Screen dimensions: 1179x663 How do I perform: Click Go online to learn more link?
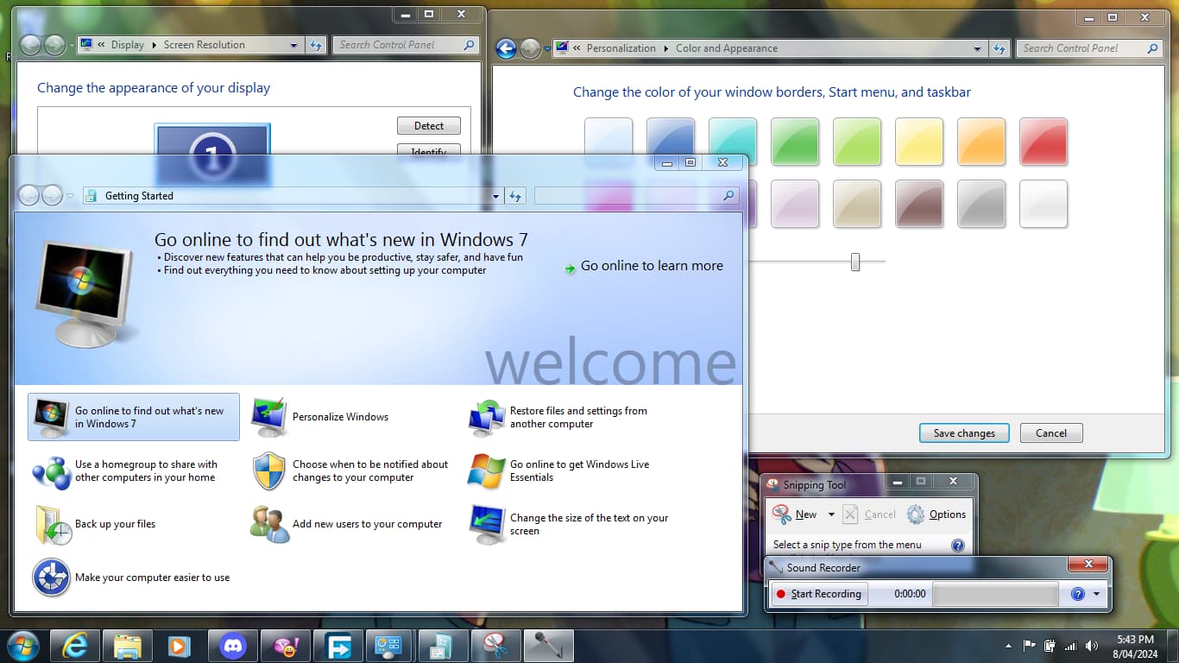click(643, 266)
